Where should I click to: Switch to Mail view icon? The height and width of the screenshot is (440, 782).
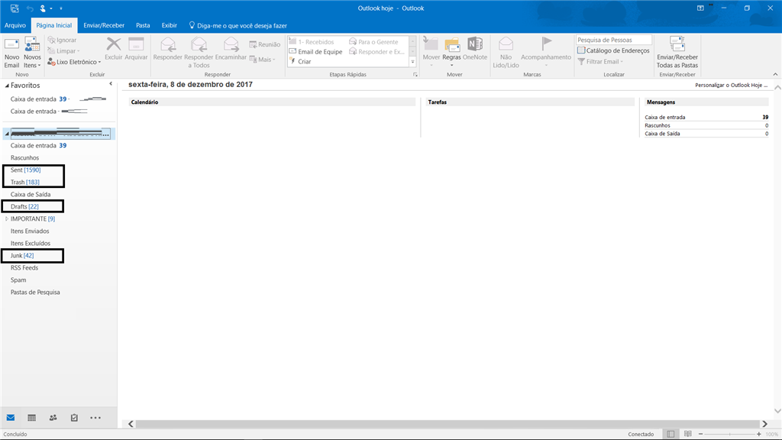pyautogui.click(x=11, y=418)
